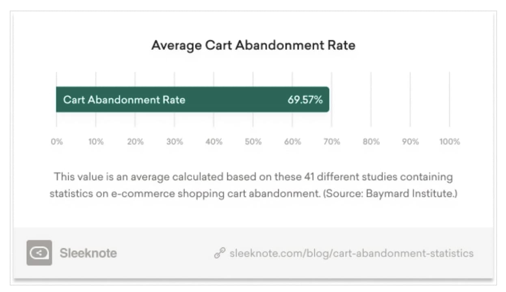Click the Average Cart Abandonment Rate title
Viewport: 506px width, 292px height.
tap(253, 45)
